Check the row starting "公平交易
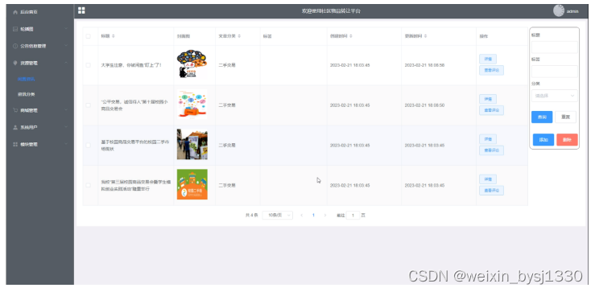 click(88, 105)
